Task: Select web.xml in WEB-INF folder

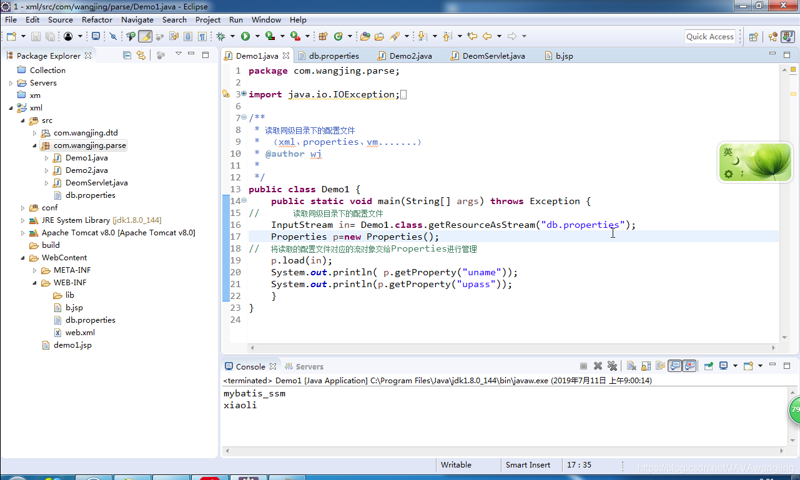Action: [x=80, y=333]
